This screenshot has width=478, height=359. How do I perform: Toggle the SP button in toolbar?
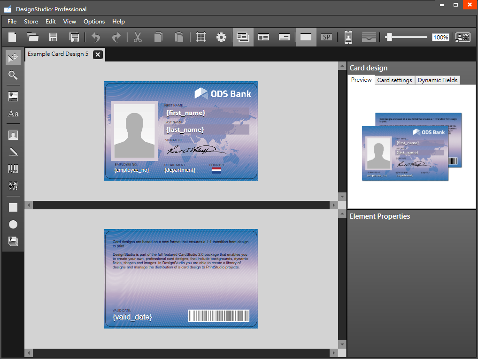point(326,37)
